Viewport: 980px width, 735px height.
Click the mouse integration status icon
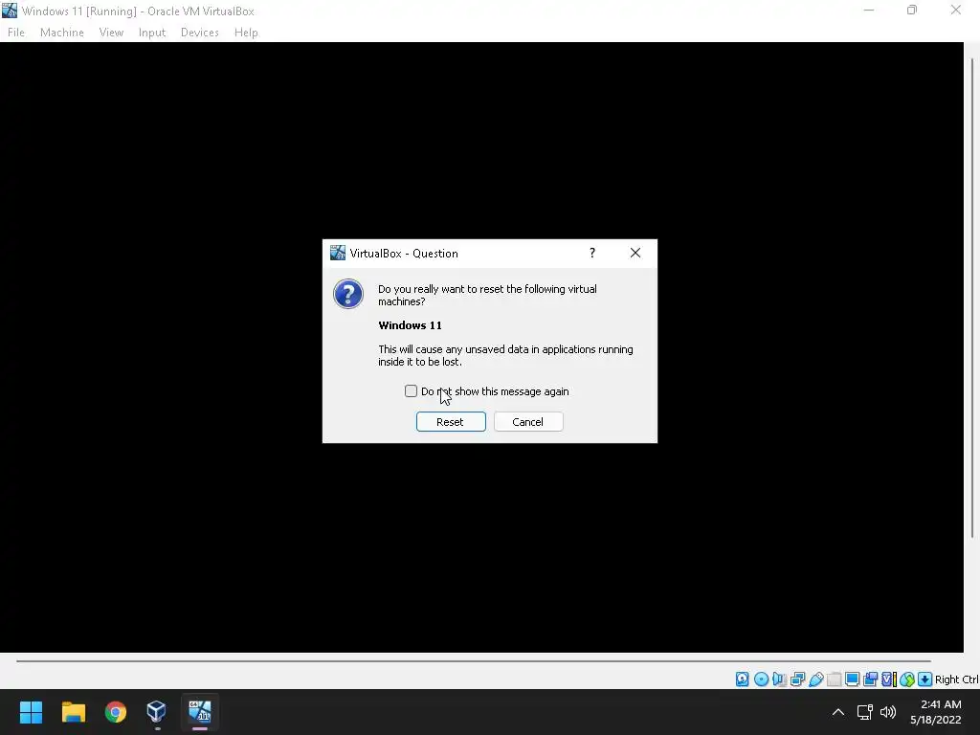pyautogui.click(x=907, y=679)
